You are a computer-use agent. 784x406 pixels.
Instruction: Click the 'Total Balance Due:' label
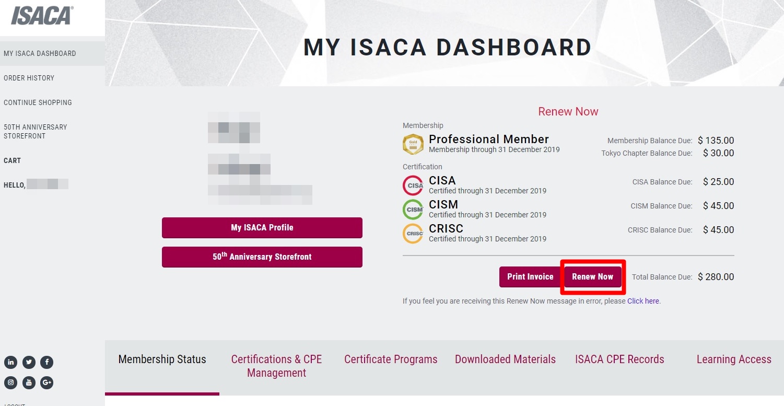(x=662, y=277)
